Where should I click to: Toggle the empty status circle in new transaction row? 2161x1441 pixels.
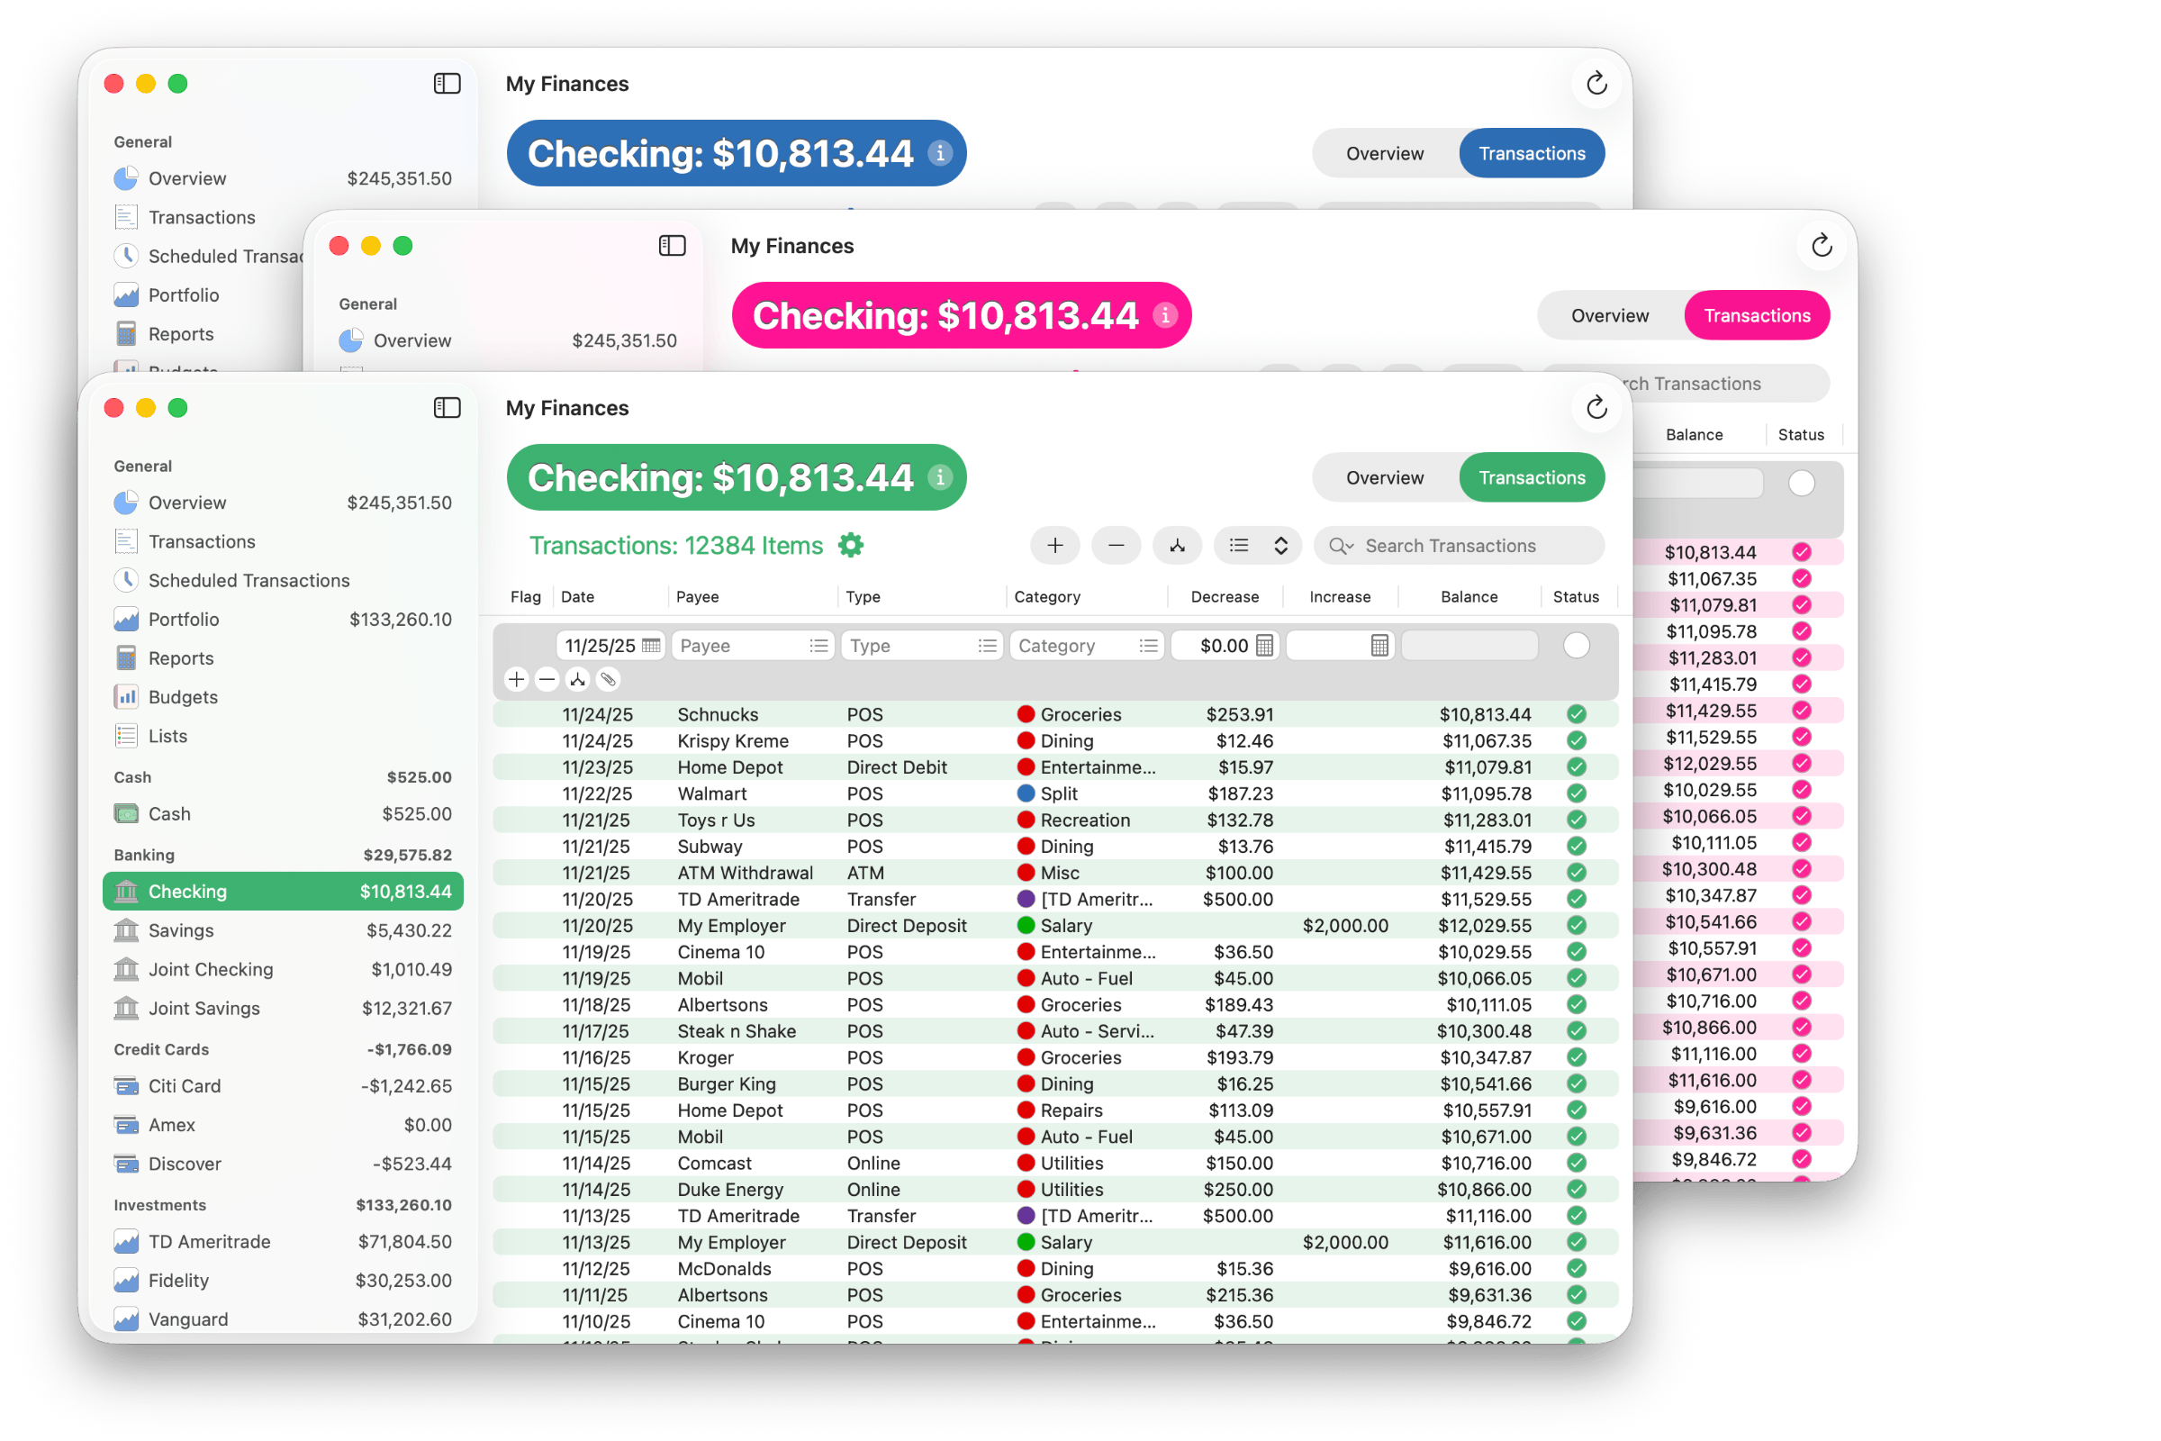(1576, 645)
